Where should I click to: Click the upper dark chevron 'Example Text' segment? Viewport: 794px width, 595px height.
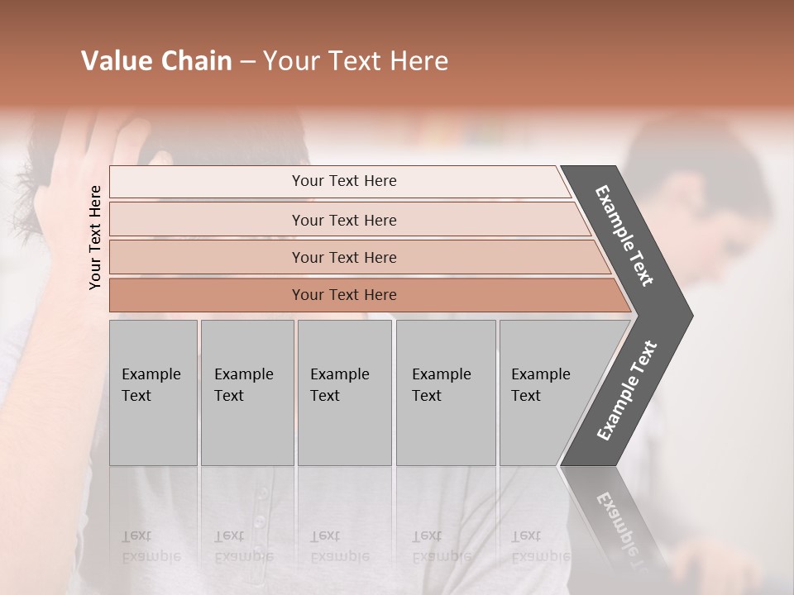click(626, 236)
